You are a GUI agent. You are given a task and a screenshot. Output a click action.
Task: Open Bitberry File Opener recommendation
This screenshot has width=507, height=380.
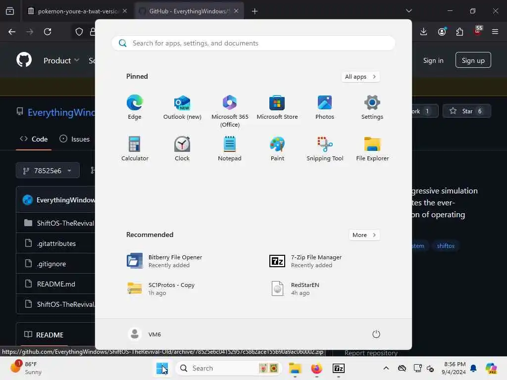click(165, 261)
